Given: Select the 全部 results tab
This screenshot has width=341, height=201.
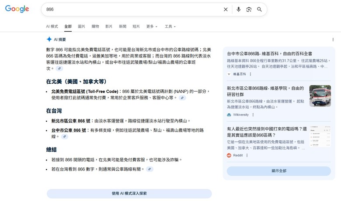Looking at the screenshot, I should pos(68,27).
